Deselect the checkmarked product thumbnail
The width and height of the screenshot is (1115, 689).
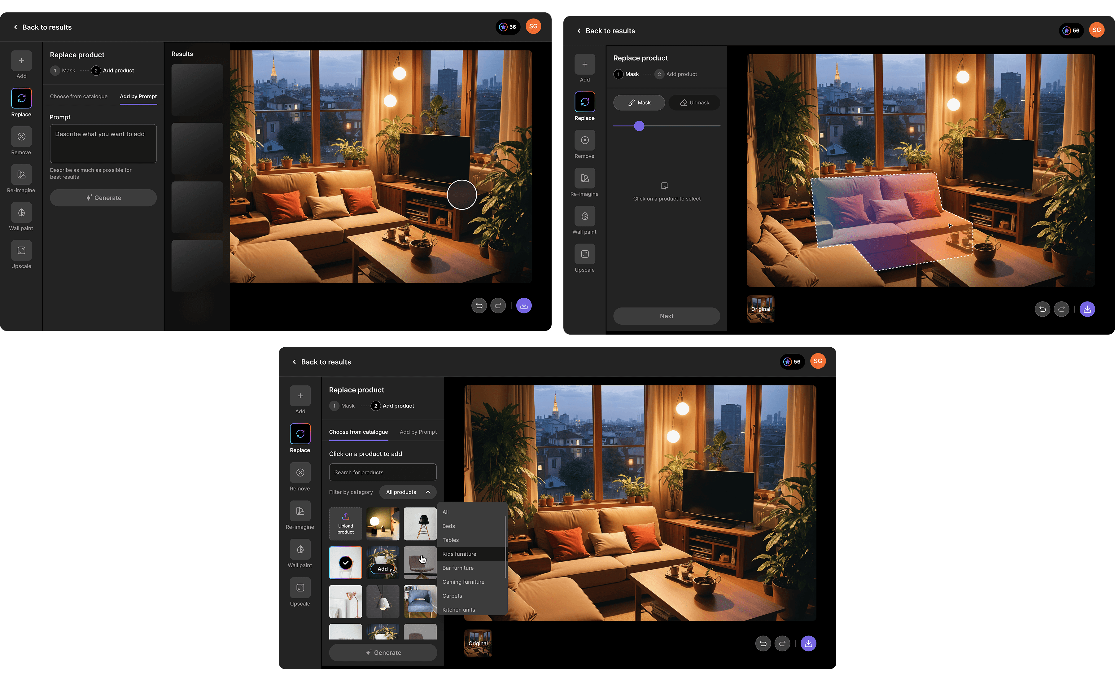[x=345, y=562]
